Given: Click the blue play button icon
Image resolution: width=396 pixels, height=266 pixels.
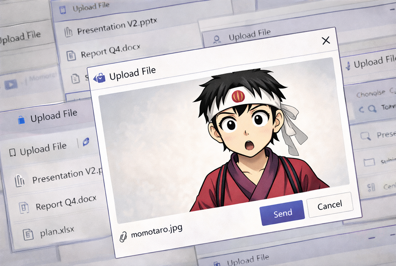Looking at the screenshot, I should [11, 84].
